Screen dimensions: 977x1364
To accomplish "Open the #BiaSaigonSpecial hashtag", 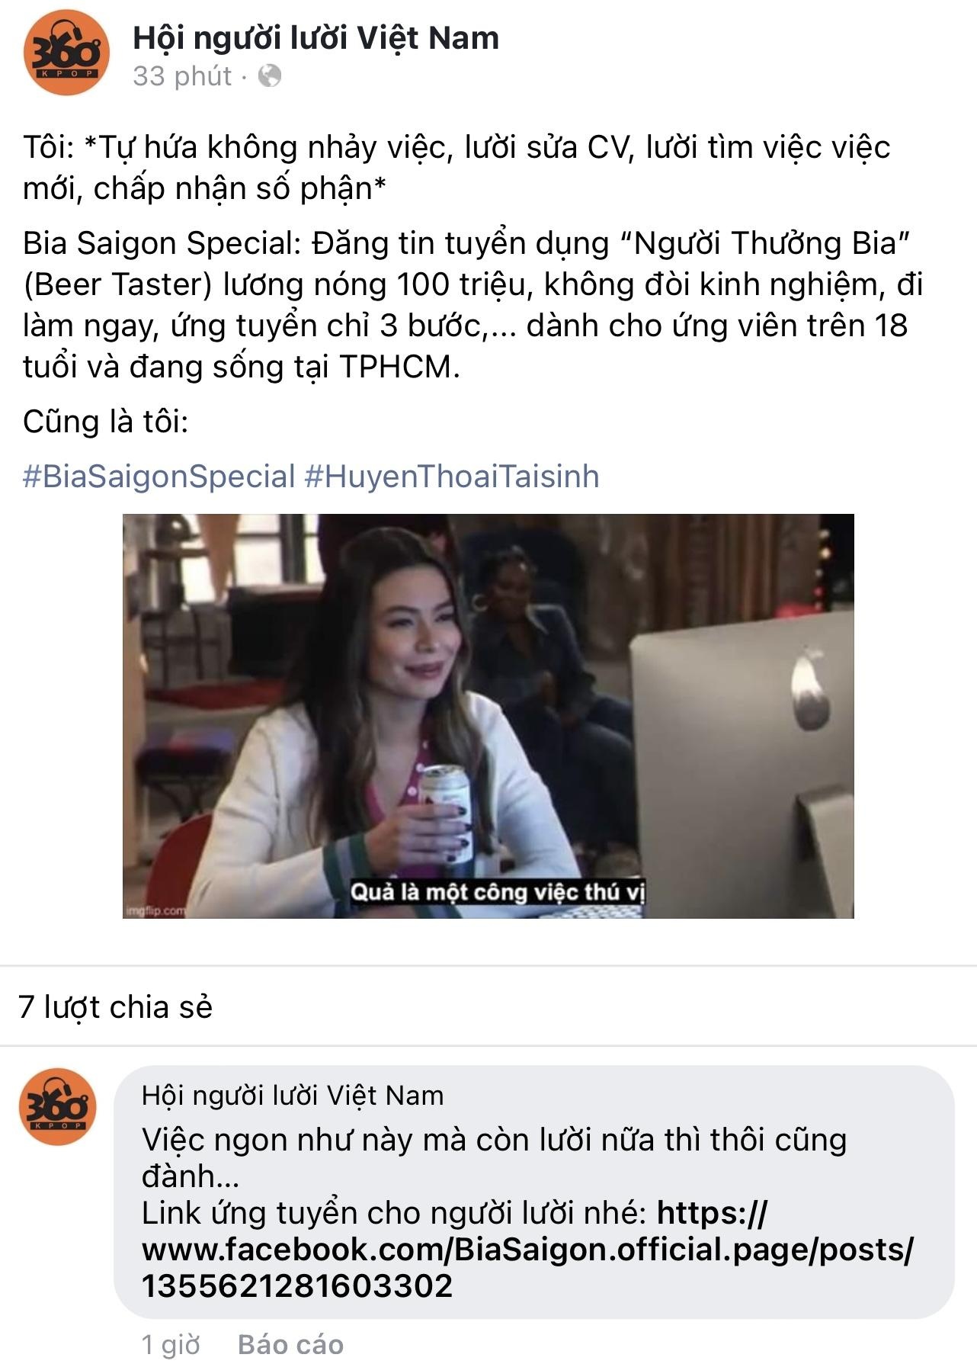I will [159, 477].
